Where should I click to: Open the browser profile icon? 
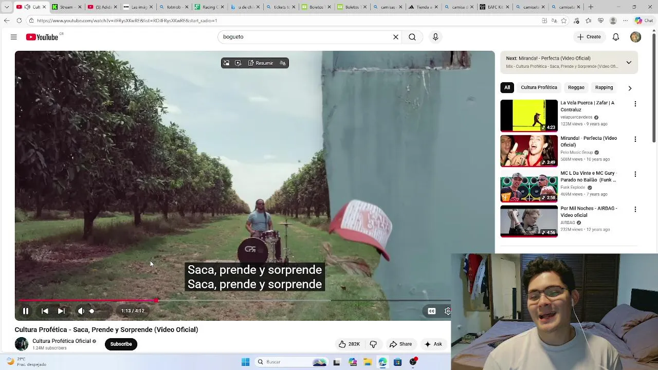click(x=613, y=21)
